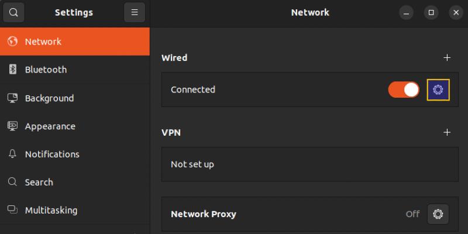
Task: Click the Multitasking icon in sidebar
Action: 12,210
